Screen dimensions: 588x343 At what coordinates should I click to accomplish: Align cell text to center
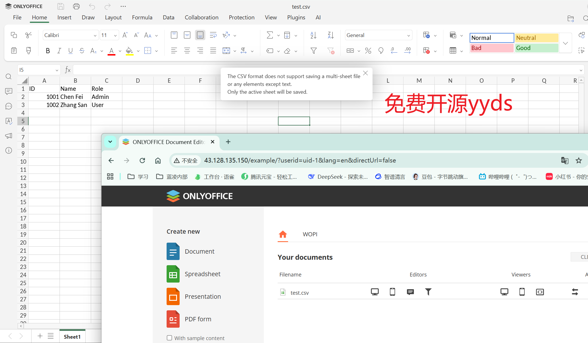pyautogui.click(x=187, y=51)
